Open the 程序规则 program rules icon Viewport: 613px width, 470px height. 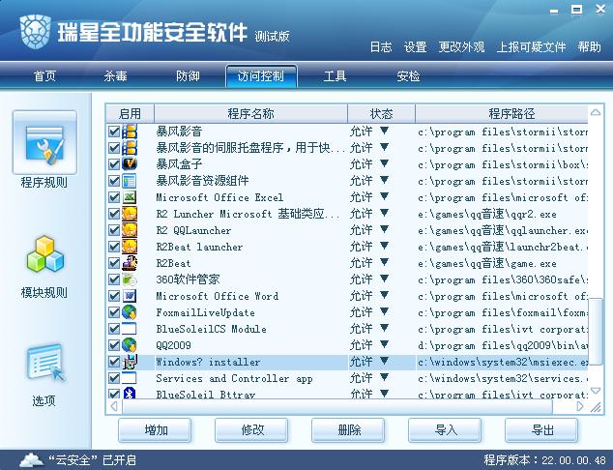click(x=44, y=142)
